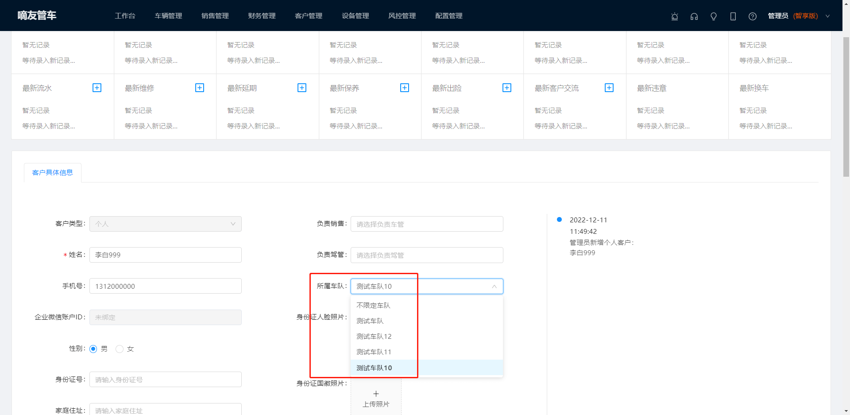Select 测试车队12 in the fleet dropdown
The width and height of the screenshot is (850, 415).
374,337
